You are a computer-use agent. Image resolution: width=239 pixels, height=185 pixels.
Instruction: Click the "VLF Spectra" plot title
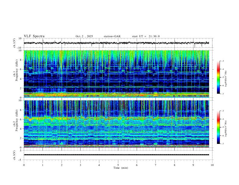(x=34, y=36)
